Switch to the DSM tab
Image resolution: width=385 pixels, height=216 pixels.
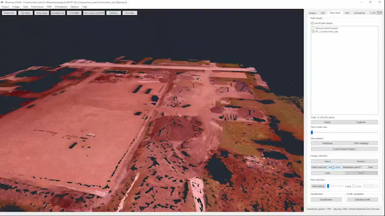pos(347,13)
